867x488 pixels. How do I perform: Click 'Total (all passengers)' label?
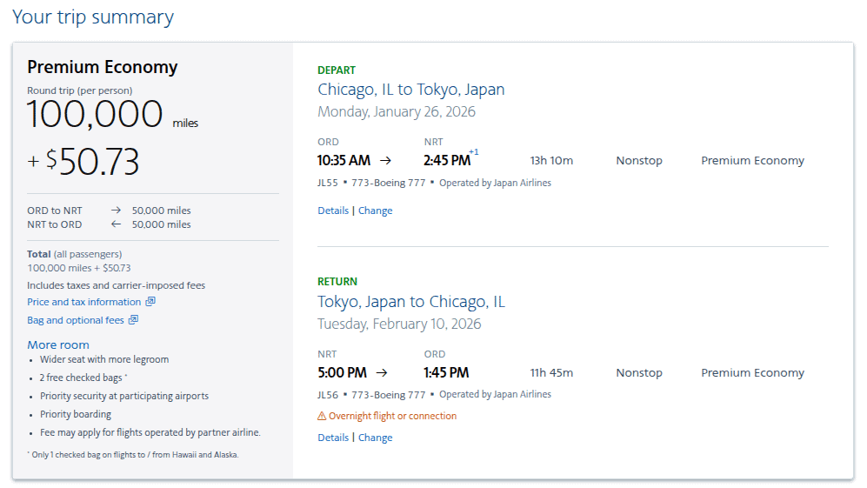(75, 255)
